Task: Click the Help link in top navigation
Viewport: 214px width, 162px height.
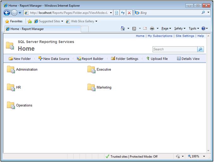Action: pos(201,36)
